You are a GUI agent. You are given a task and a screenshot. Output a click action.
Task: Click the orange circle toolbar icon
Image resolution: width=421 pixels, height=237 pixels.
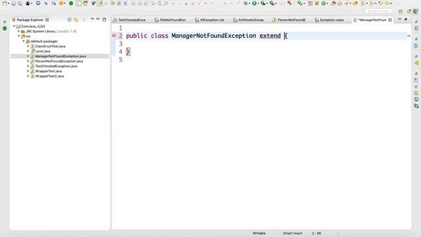coord(61,3)
